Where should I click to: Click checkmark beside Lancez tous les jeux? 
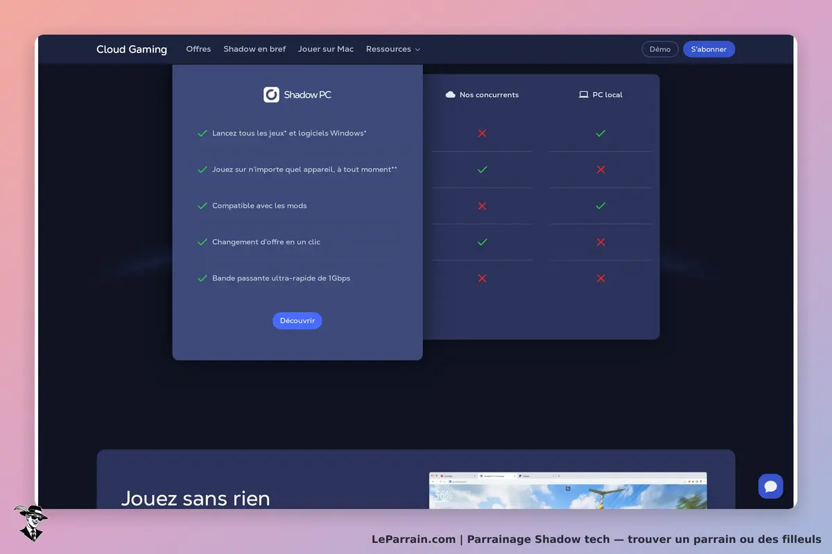pos(202,133)
